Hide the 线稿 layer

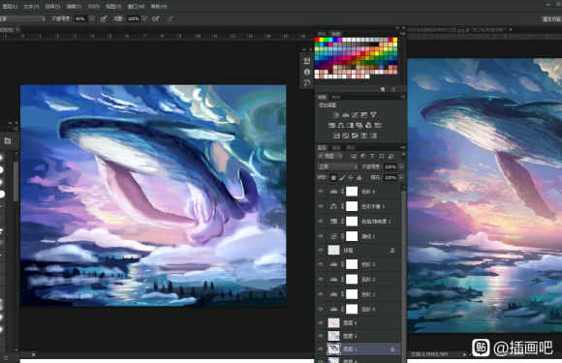click(321, 251)
